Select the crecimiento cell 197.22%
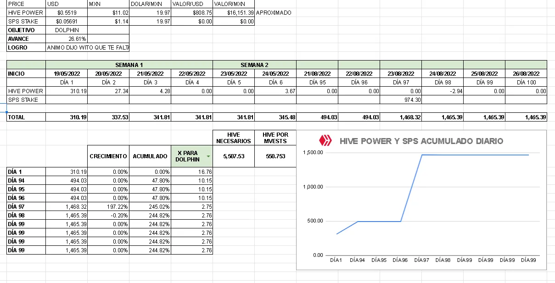 (x=108, y=206)
